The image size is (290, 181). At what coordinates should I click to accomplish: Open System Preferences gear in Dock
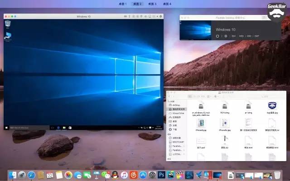pyautogui.click(x=152, y=175)
